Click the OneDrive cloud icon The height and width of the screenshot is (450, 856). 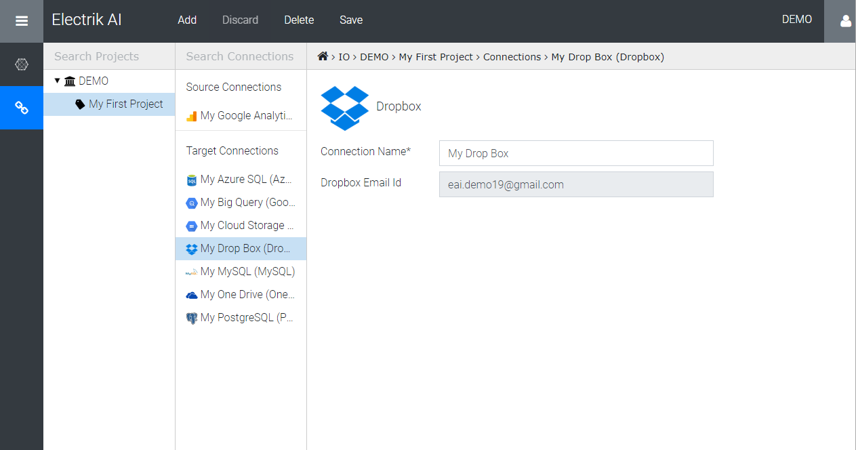click(190, 294)
